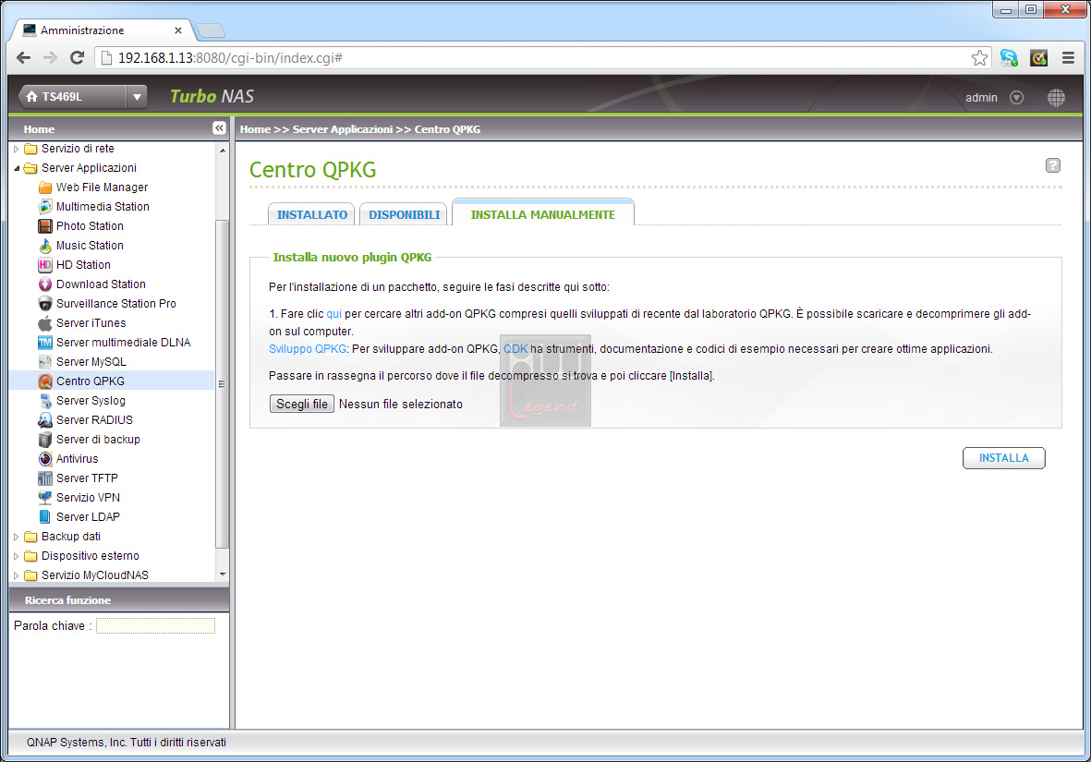Open a new browser tab
The height and width of the screenshot is (762, 1091).
(210, 30)
